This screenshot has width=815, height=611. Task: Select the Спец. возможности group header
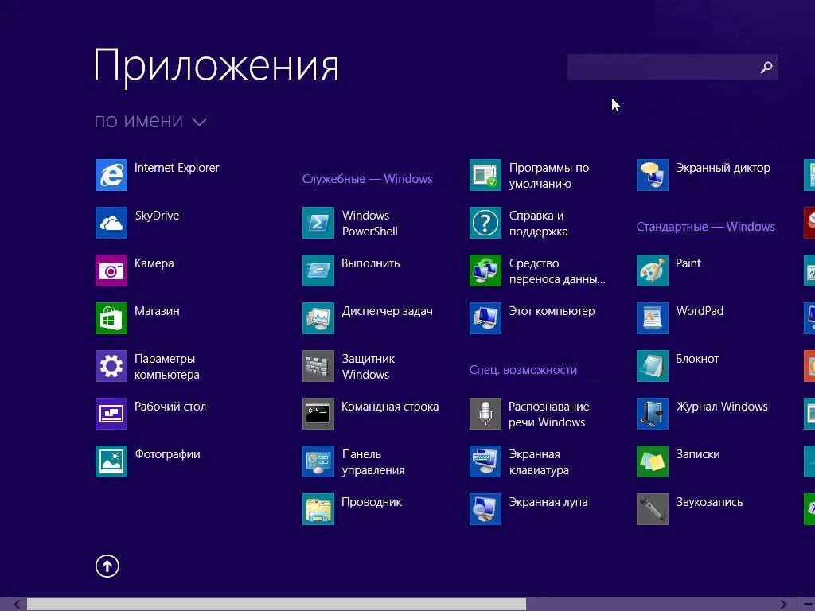(x=523, y=370)
